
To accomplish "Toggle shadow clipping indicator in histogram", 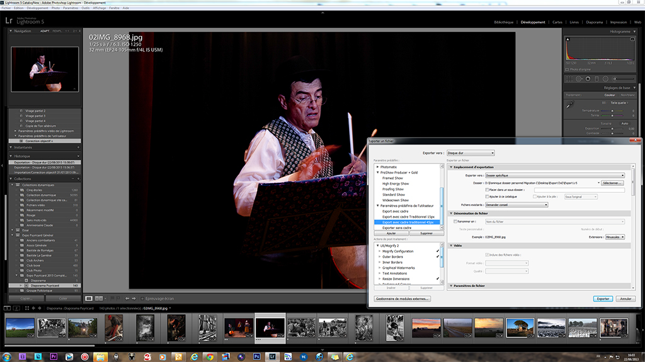I will click(568, 40).
